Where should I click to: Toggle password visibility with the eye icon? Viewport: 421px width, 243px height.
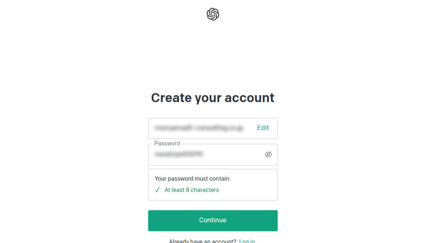pos(268,155)
